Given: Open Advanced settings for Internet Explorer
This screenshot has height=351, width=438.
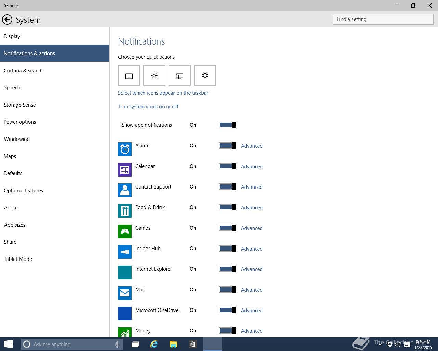Looking at the screenshot, I should coord(252,269).
